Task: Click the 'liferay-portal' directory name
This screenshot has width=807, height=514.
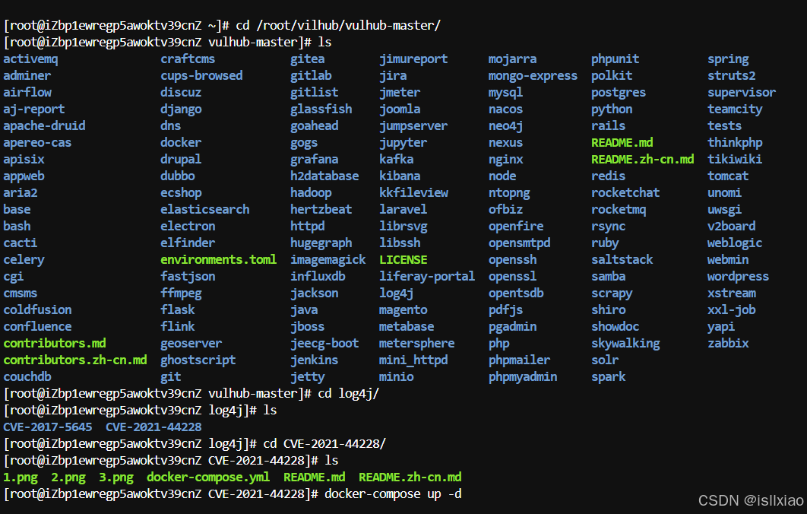Action: (x=427, y=277)
